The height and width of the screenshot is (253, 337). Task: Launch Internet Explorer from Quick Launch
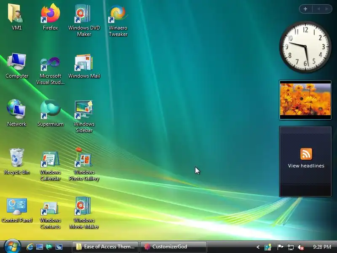coord(29,247)
